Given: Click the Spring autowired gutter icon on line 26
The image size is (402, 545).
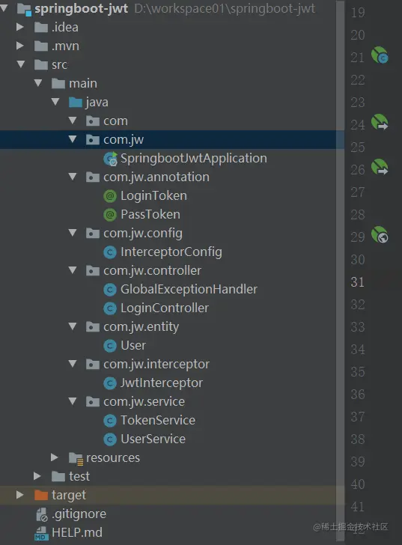Looking at the screenshot, I should [380, 167].
